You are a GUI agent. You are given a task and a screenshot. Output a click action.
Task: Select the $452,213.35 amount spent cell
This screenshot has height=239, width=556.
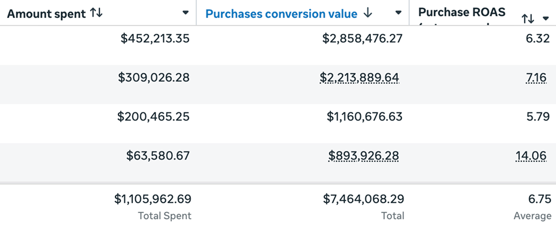click(x=155, y=39)
